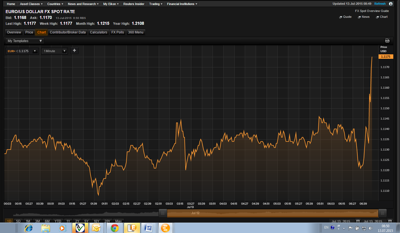Viewport: 400px width, 233px height.
Task: Open the Chart pop-out link at top right
Action: (x=382, y=17)
